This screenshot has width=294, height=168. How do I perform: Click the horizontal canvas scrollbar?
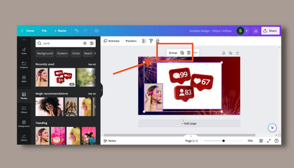point(179,135)
